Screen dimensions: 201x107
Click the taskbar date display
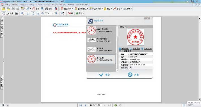(194, 104)
